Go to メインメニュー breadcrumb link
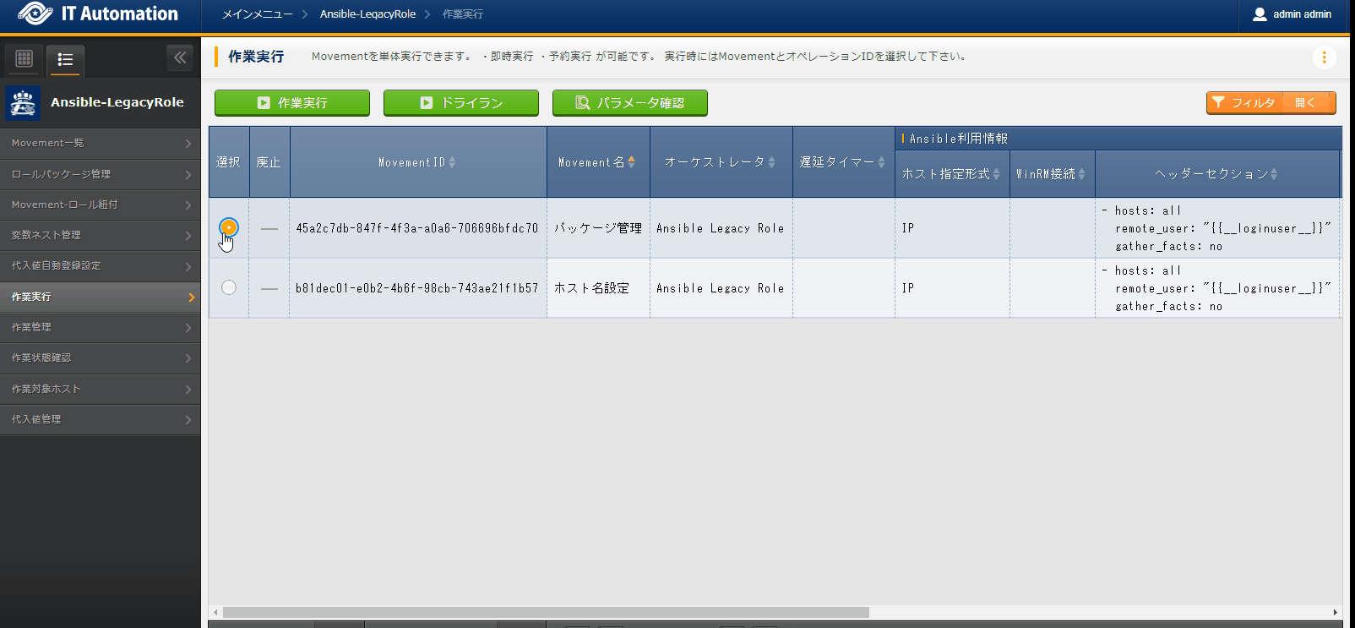The image size is (1355, 628). click(x=257, y=14)
